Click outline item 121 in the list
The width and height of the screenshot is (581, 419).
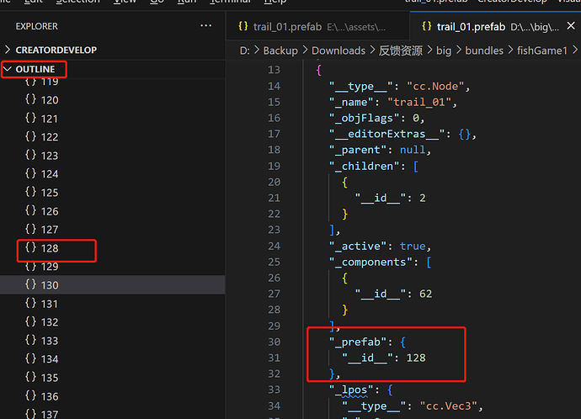[x=49, y=119]
